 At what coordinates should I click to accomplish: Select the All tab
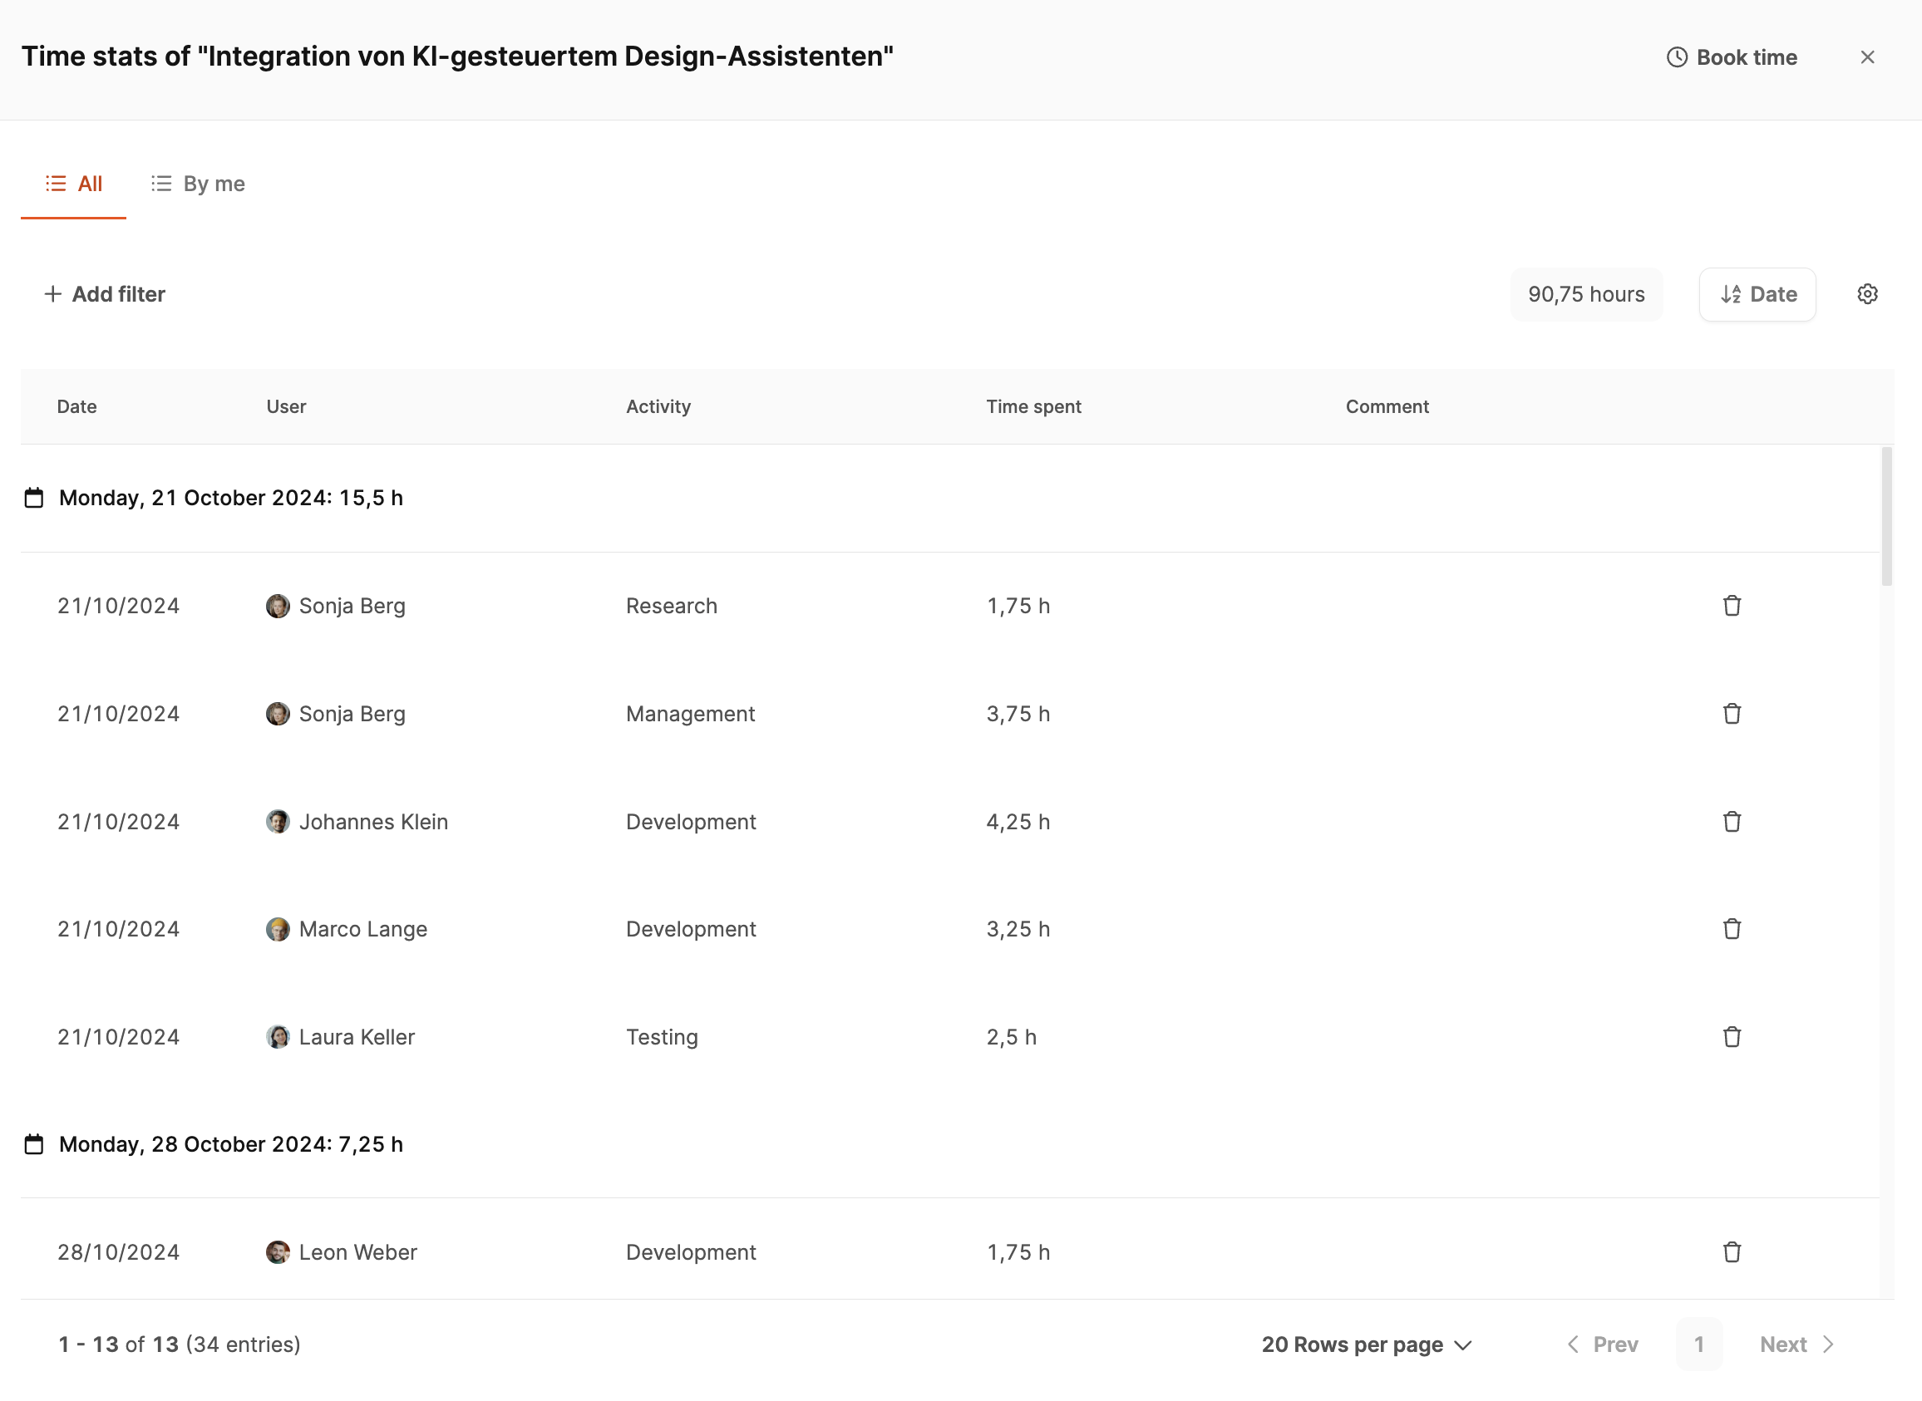74,183
